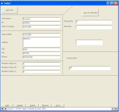Click the Number of leg in C field

click(41, 72)
